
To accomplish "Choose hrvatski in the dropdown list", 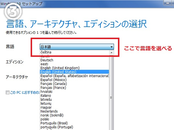I will 75,92.
